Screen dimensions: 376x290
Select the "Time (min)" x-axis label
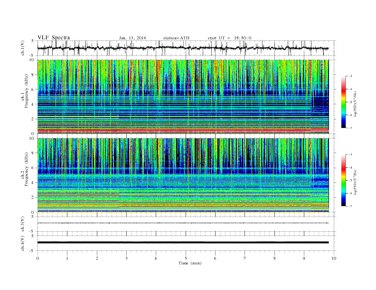(x=190, y=263)
